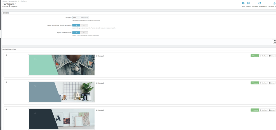276x130 pixels.
Task: Toggle Activado status for Ejemplo 1
Action: (255, 56)
